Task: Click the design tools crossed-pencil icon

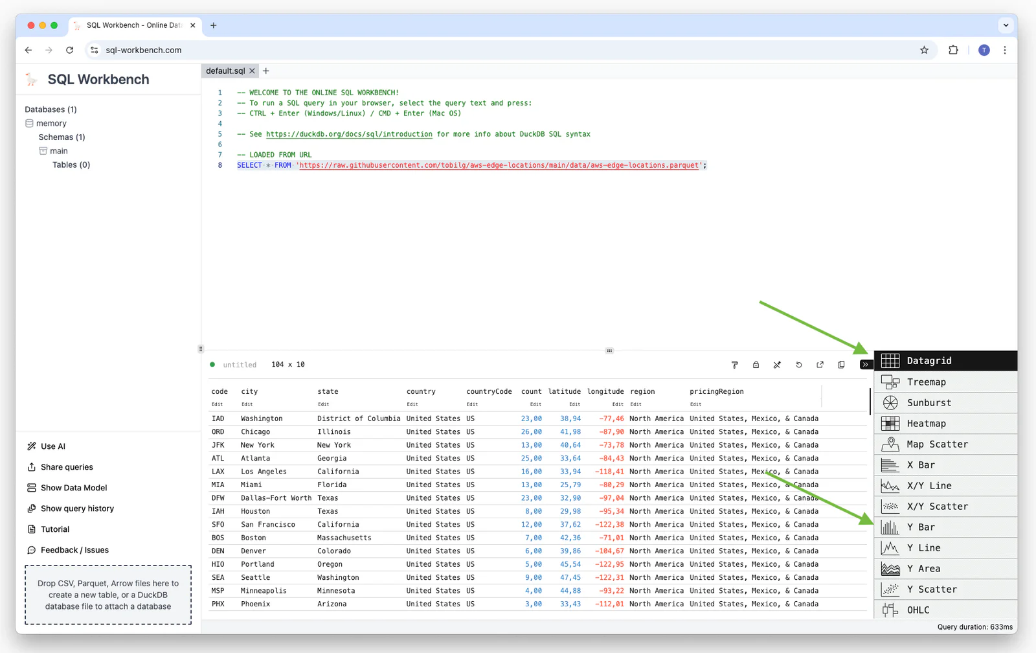Action: (x=777, y=365)
